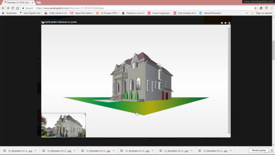Open Chrome's three-dot menu
The width and height of the screenshot is (275, 155).
[272, 8]
